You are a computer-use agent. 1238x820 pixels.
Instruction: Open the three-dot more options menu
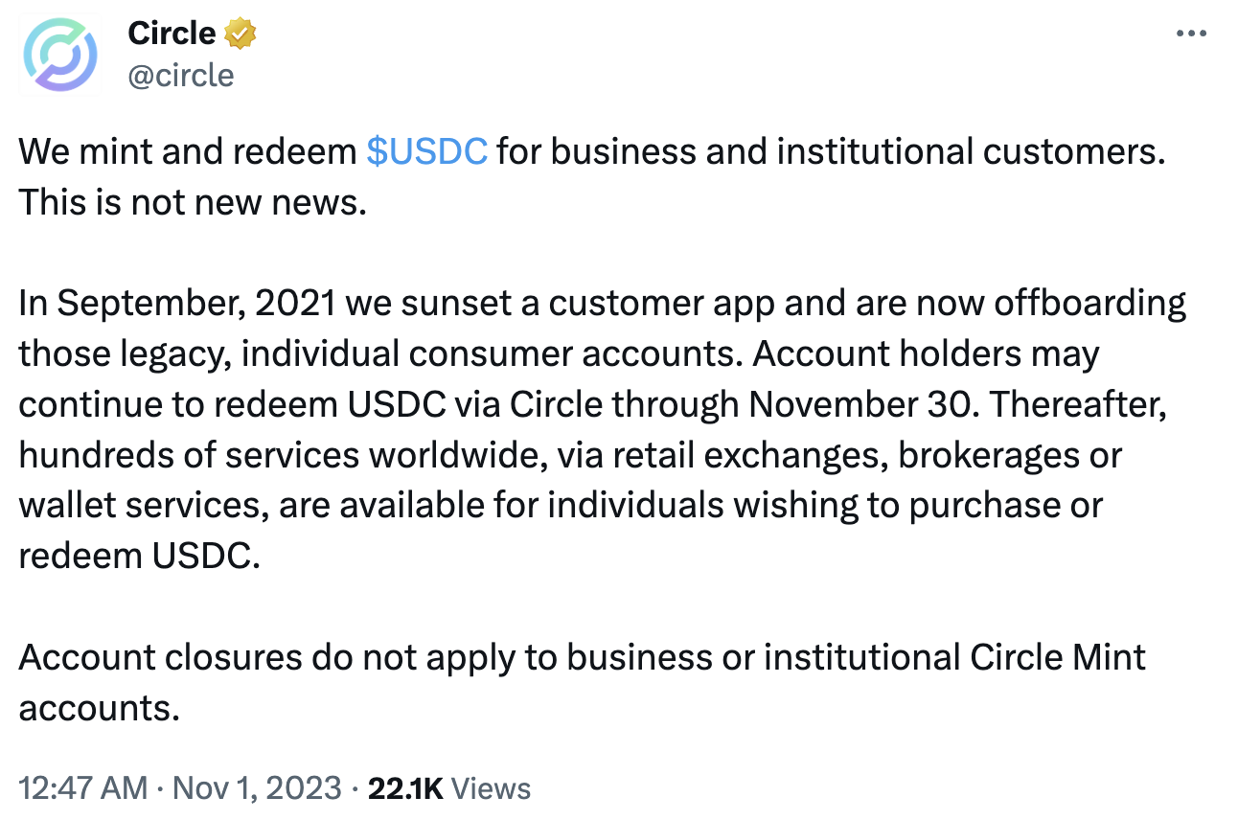click(1190, 34)
